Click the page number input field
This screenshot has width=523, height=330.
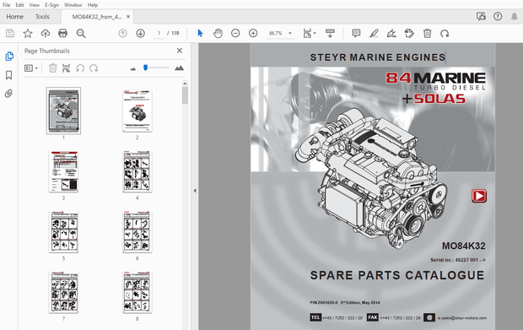159,34
